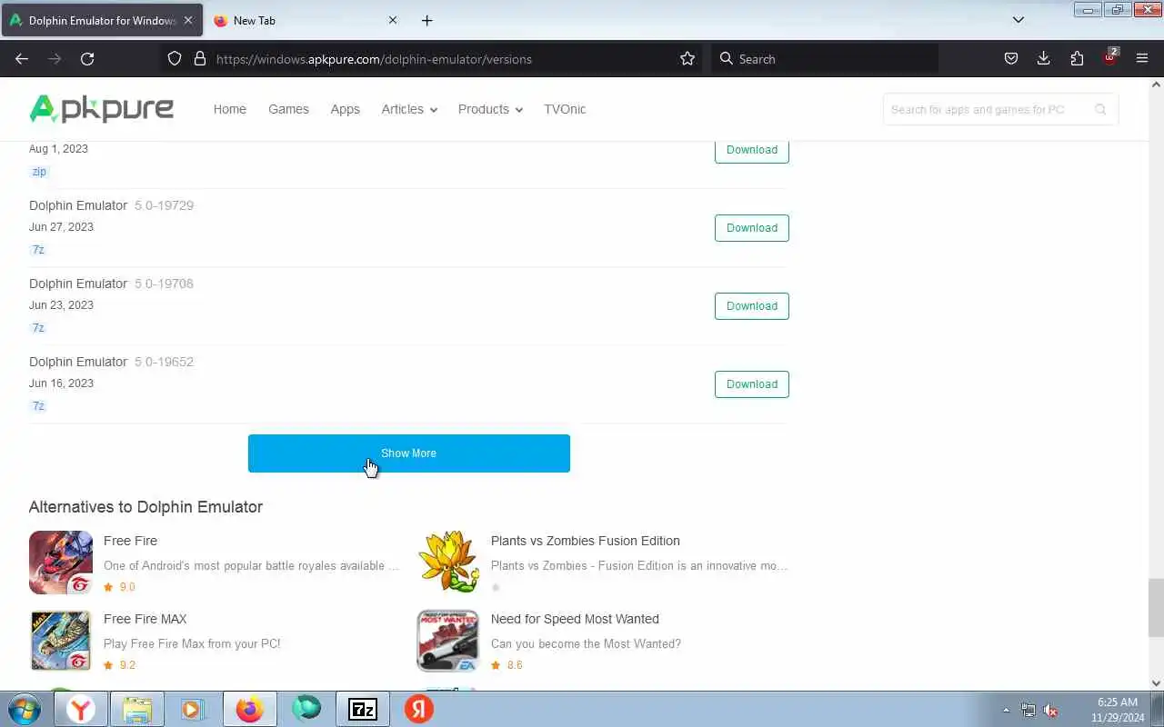The width and height of the screenshot is (1164, 727).
Task: Open Need for Speed Most Wanted link
Action: pyautogui.click(x=575, y=619)
